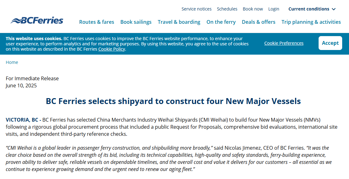This screenshot has height=179, width=349.
Task: Click the Book now link
Action: pos(253,9)
